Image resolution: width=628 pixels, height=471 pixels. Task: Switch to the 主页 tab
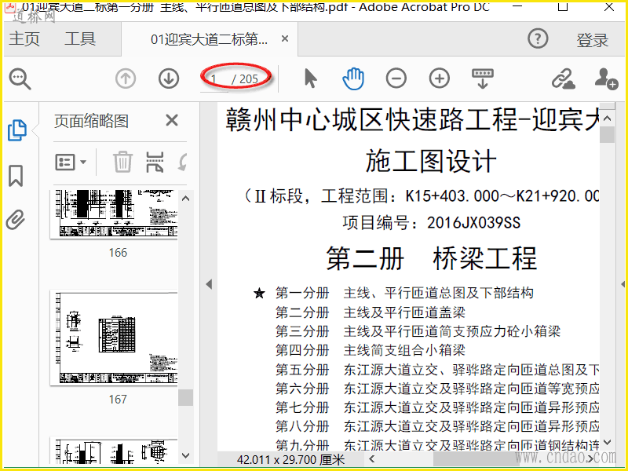coord(24,38)
